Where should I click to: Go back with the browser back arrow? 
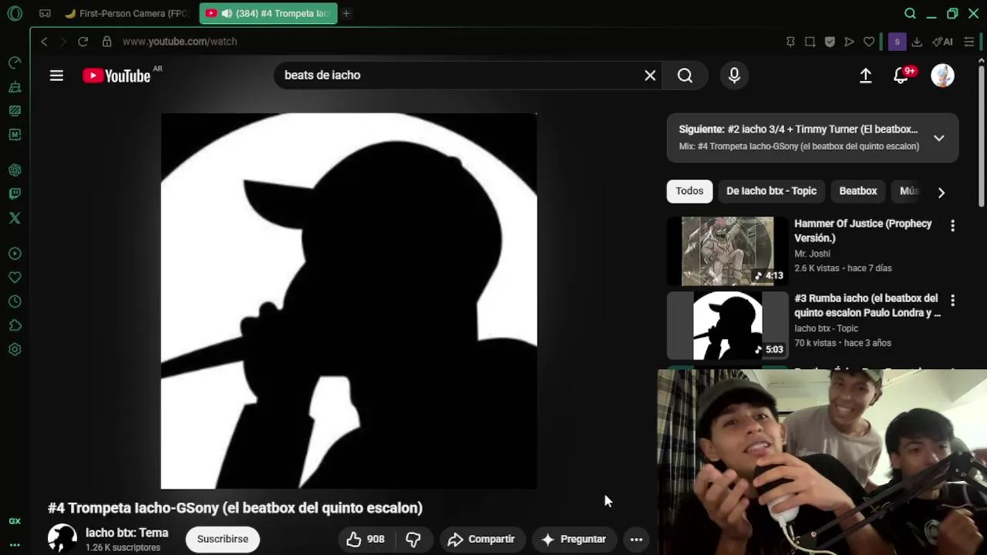pos(44,42)
